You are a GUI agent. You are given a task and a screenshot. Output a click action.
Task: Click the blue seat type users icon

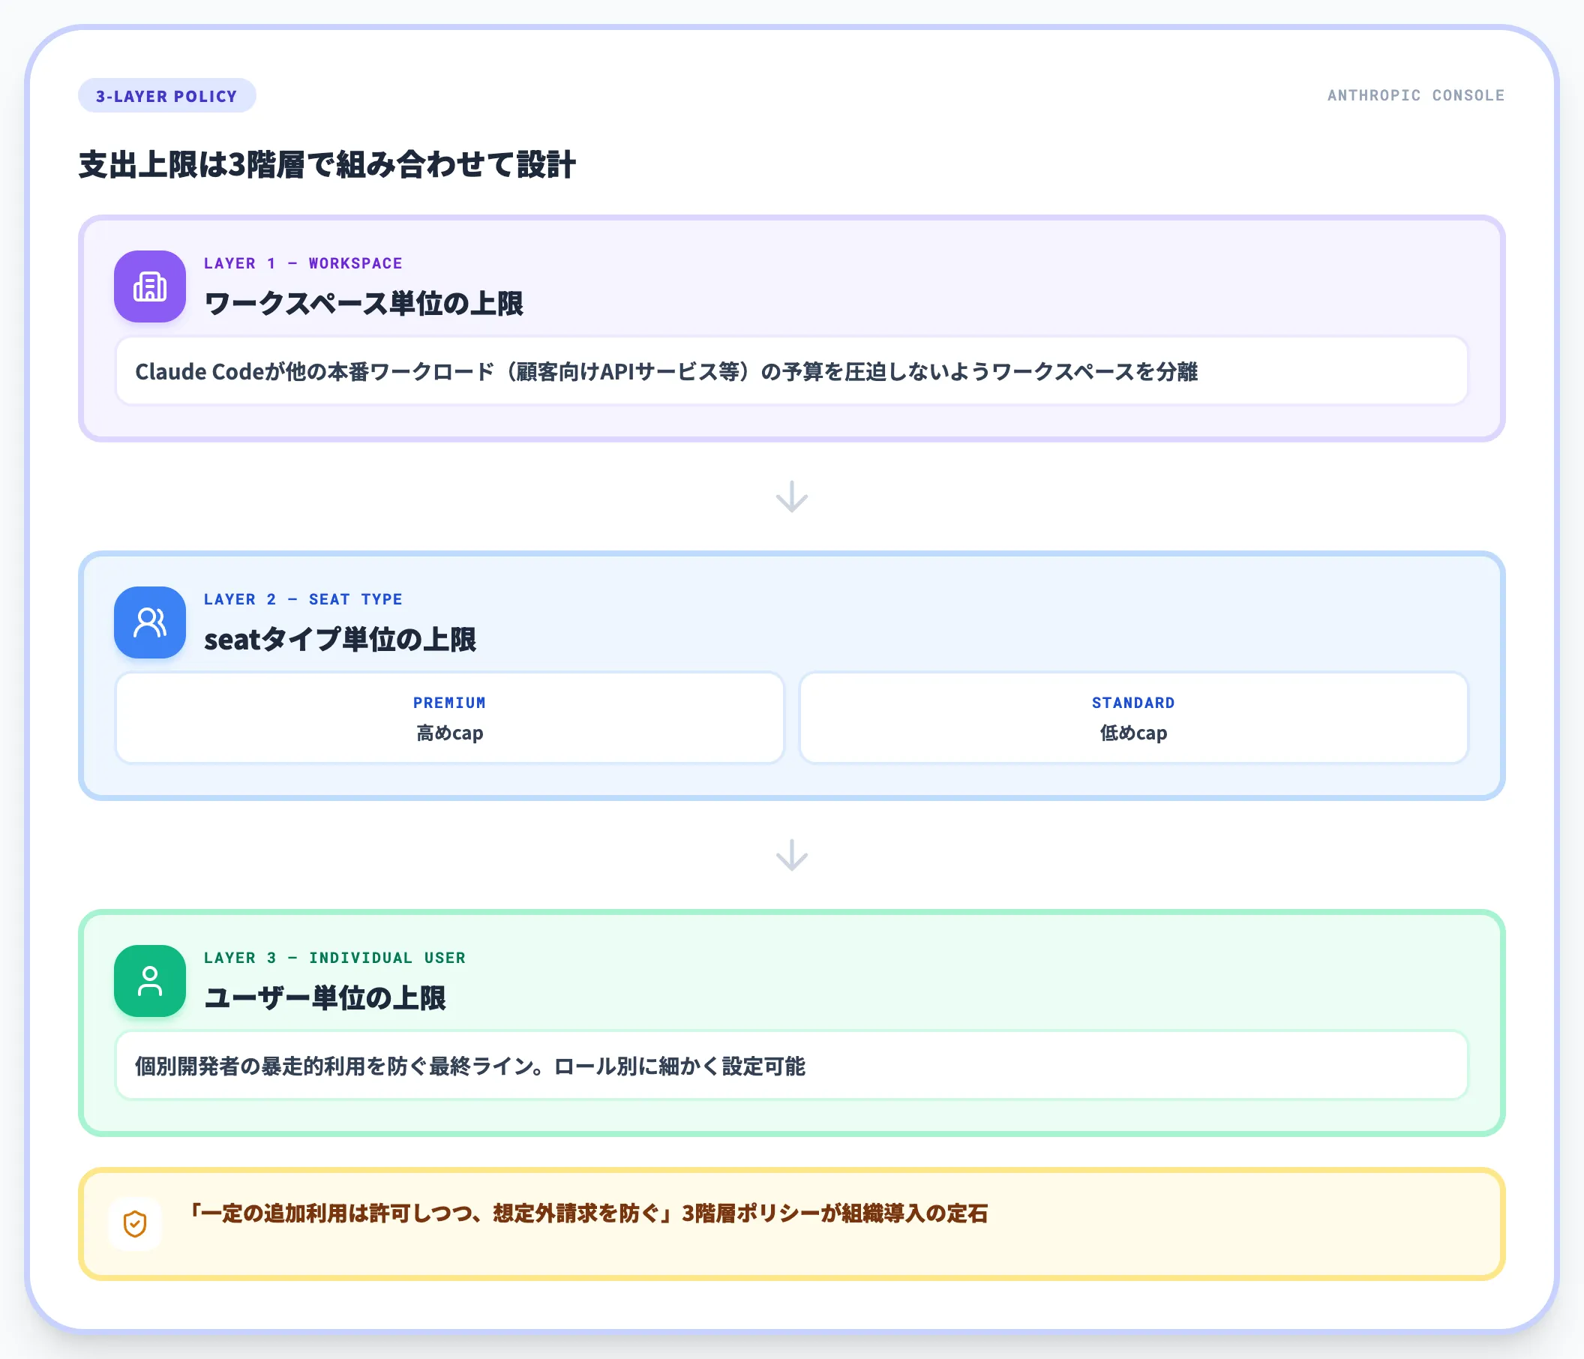point(150,622)
